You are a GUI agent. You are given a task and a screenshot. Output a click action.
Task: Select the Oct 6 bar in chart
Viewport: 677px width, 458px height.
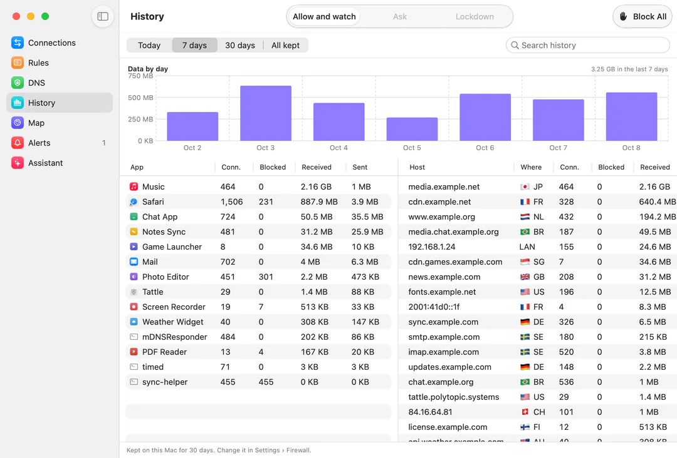[x=485, y=117]
